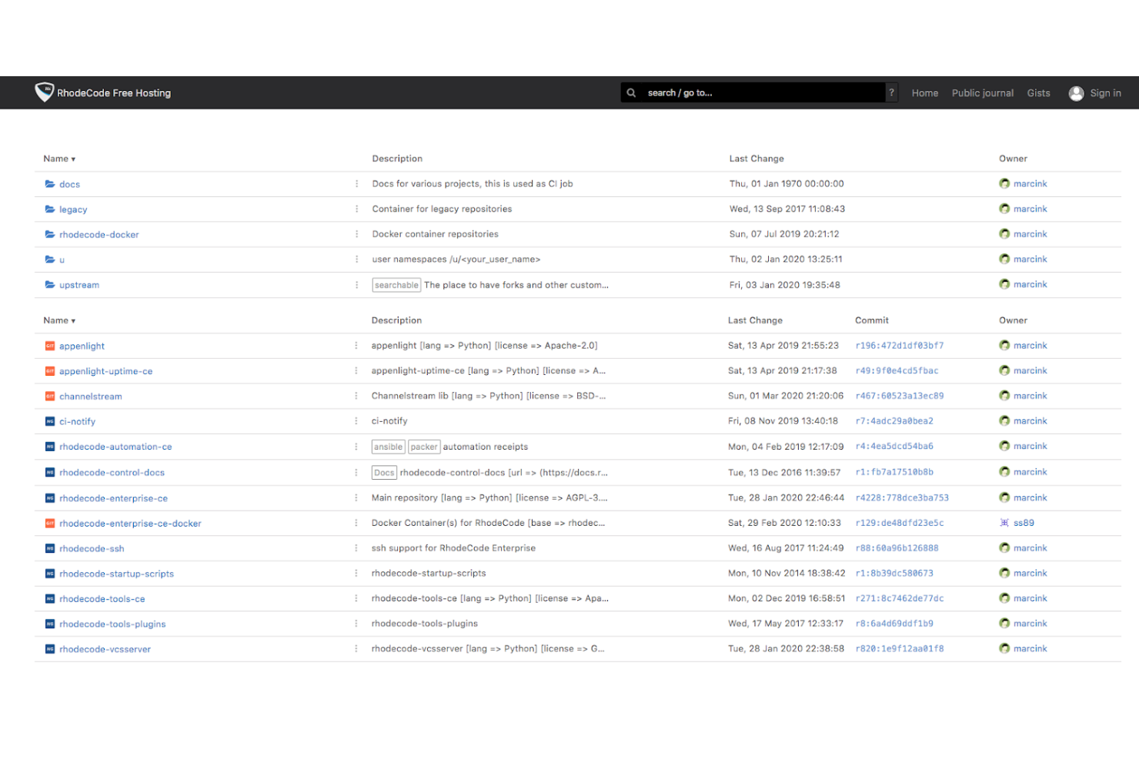The height and width of the screenshot is (760, 1139).
Task: Open the options menu for channelstream
Action: point(356,396)
